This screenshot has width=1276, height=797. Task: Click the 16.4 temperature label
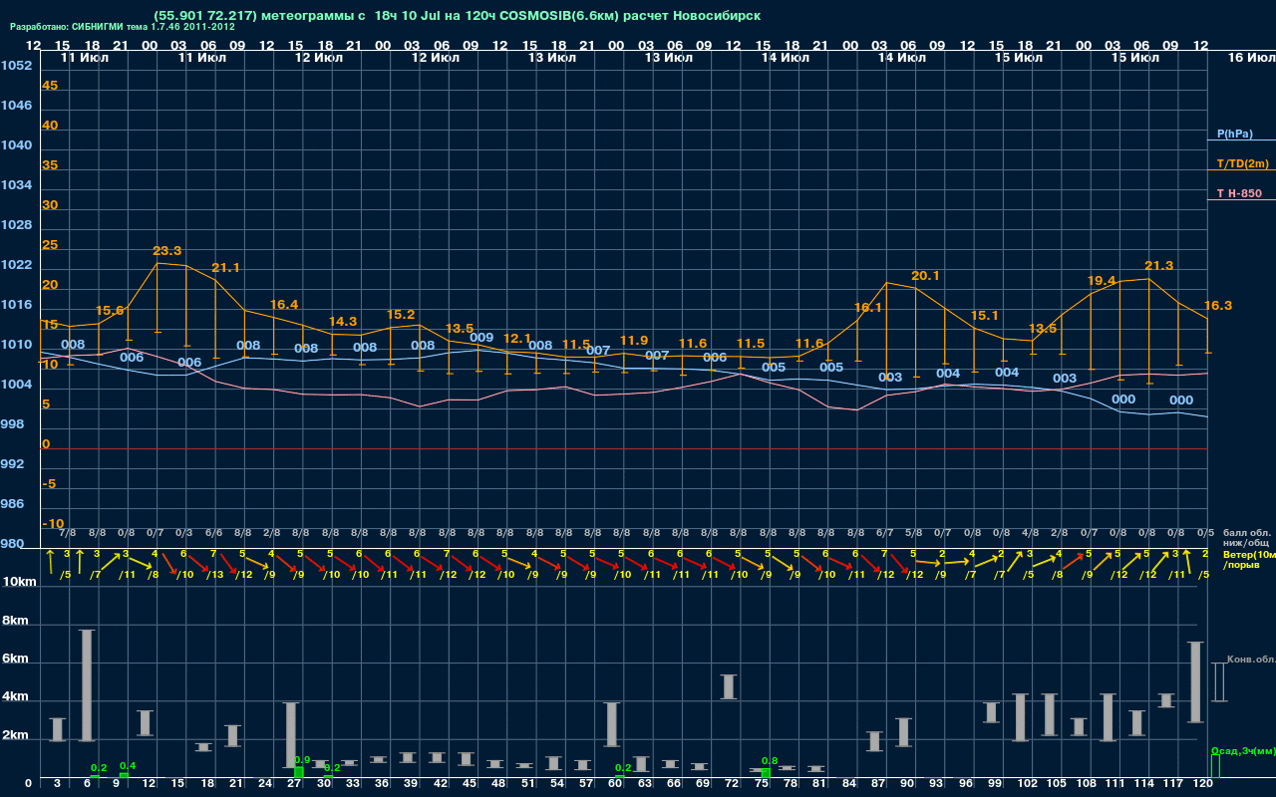(284, 305)
